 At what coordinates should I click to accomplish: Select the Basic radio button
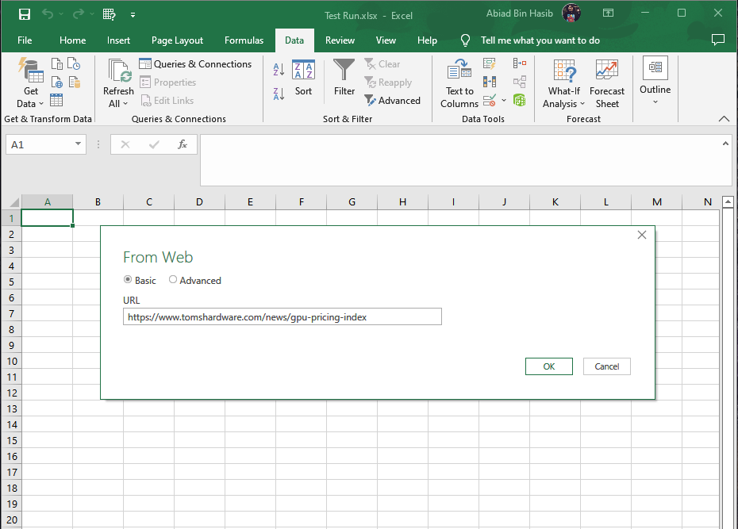coord(128,280)
